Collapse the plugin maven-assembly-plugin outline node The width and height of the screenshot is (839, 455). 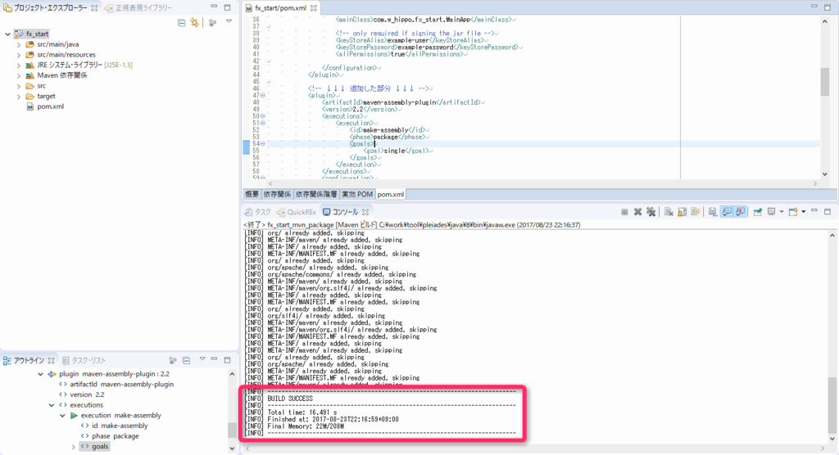[x=41, y=374]
